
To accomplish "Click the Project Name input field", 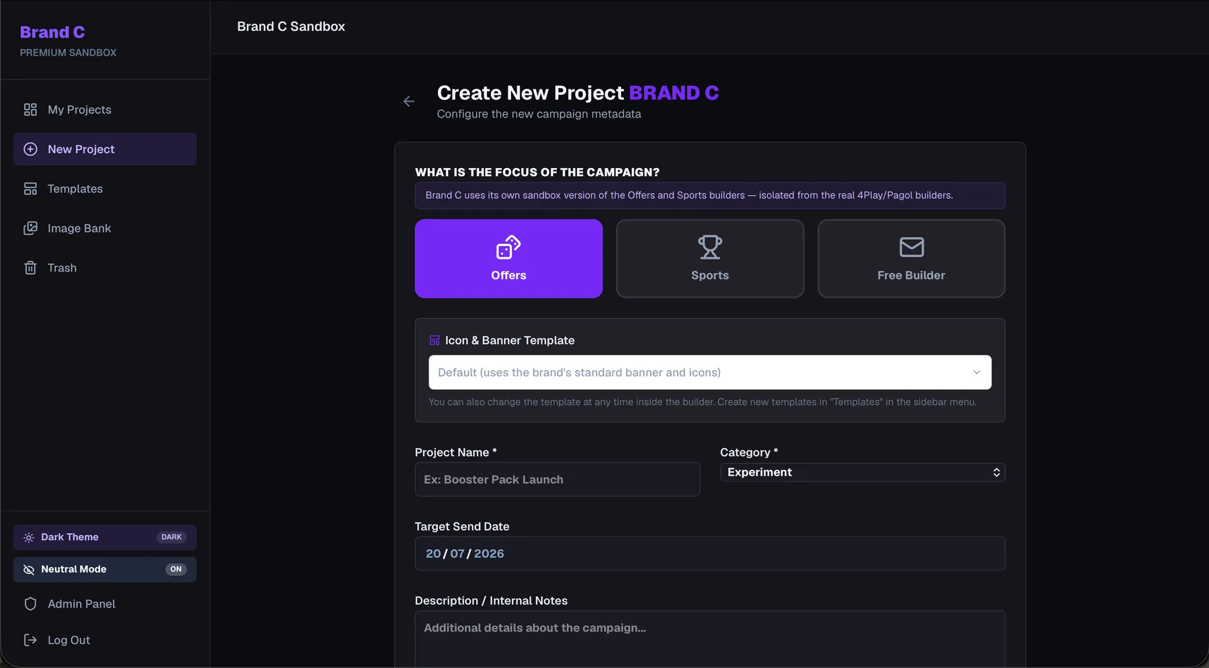I will [557, 479].
